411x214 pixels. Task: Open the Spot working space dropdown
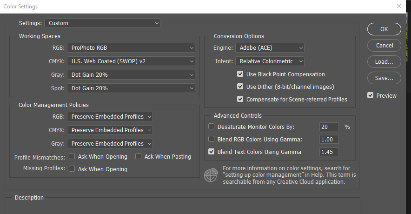click(131, 88)
